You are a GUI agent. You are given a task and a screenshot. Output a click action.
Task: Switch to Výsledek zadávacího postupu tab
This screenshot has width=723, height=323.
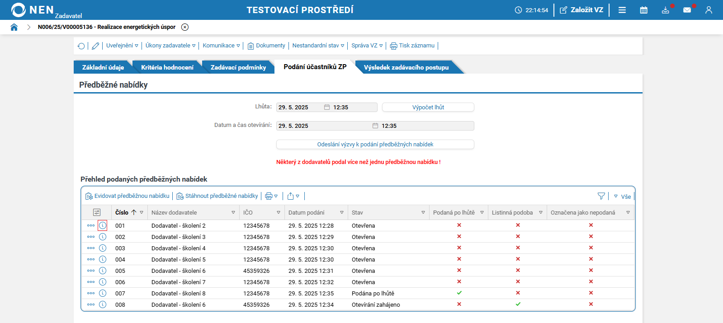point(406,67)
